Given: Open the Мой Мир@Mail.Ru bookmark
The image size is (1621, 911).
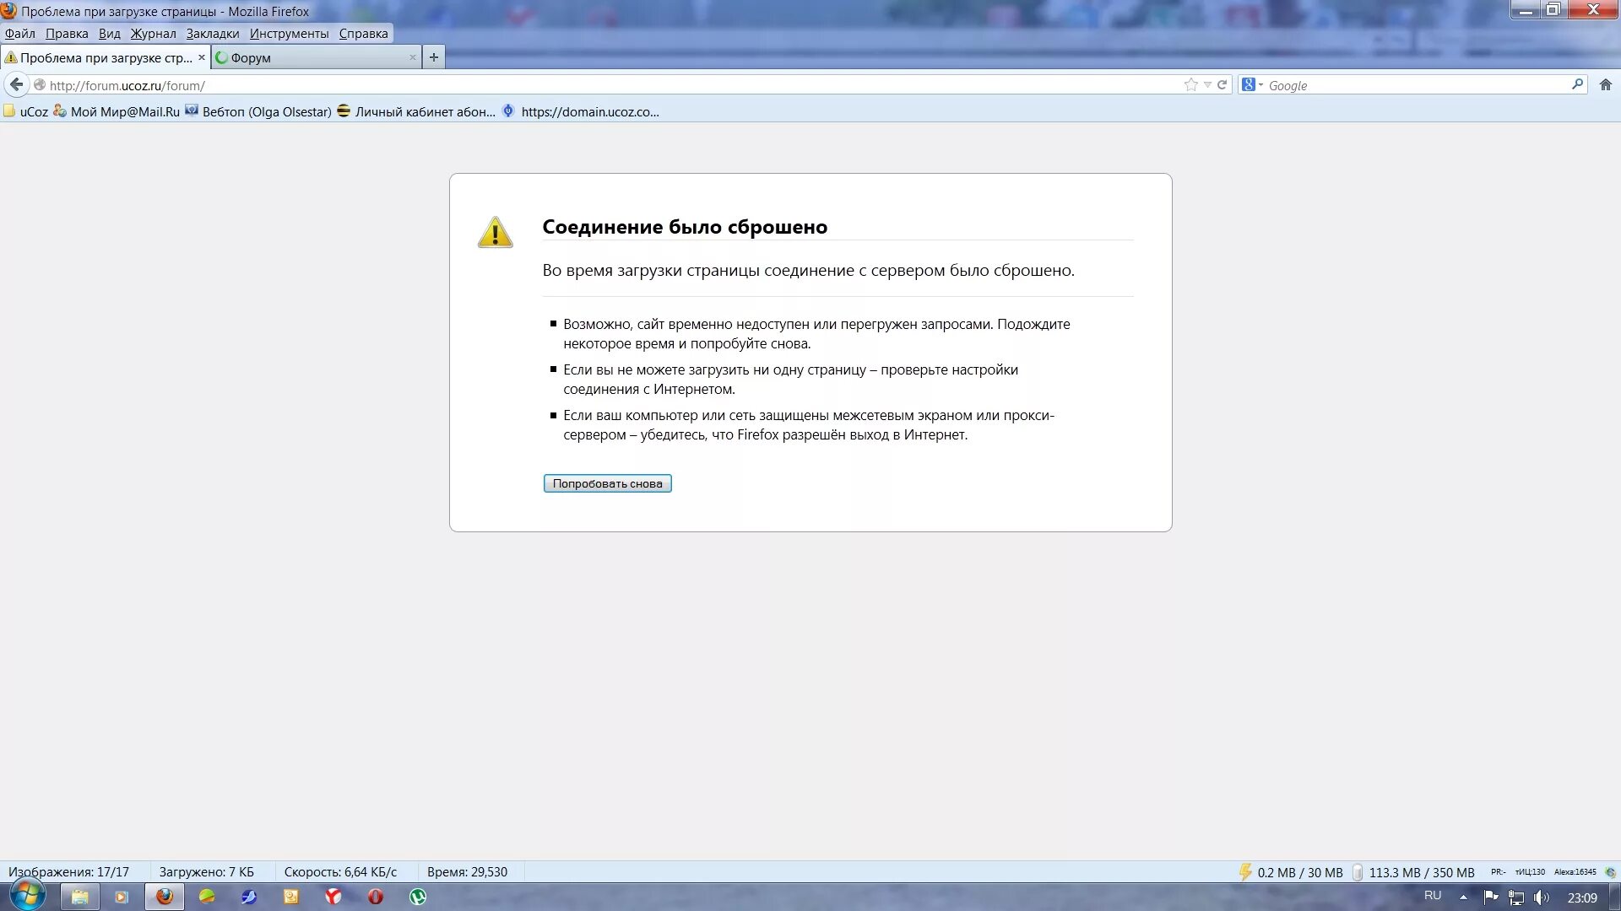Looking at the screenshot, I should pyautogui.click(x=117, y=111).
